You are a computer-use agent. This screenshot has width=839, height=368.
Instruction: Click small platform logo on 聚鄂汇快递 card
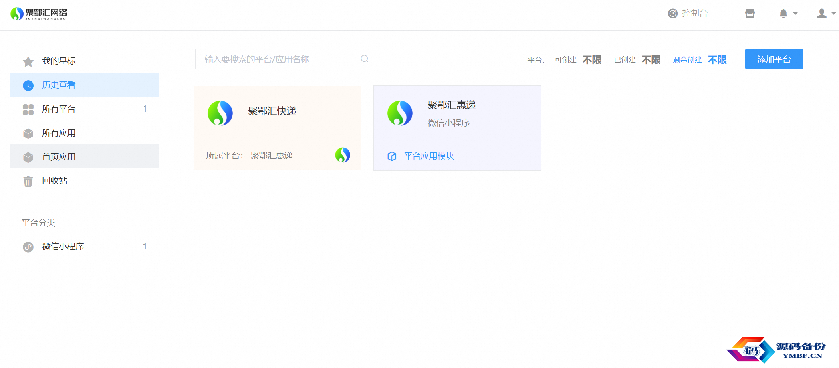pyautogui.click(x=343, y=155)
